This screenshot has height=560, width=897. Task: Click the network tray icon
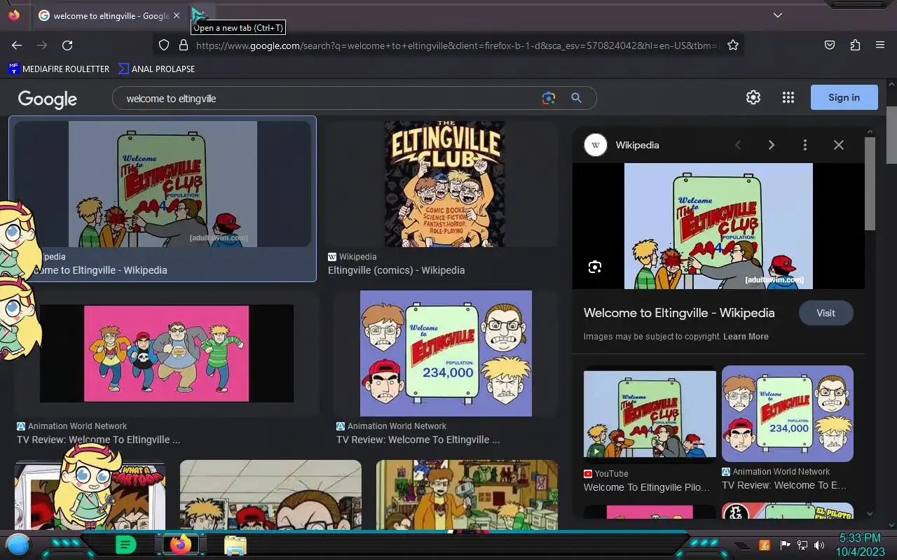pos(802,545)
